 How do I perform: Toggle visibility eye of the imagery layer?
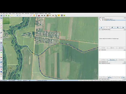[103, 20]
